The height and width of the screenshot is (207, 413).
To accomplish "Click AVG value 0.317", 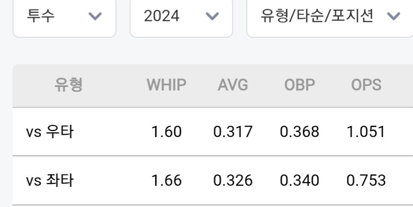I will pos(233,132).
